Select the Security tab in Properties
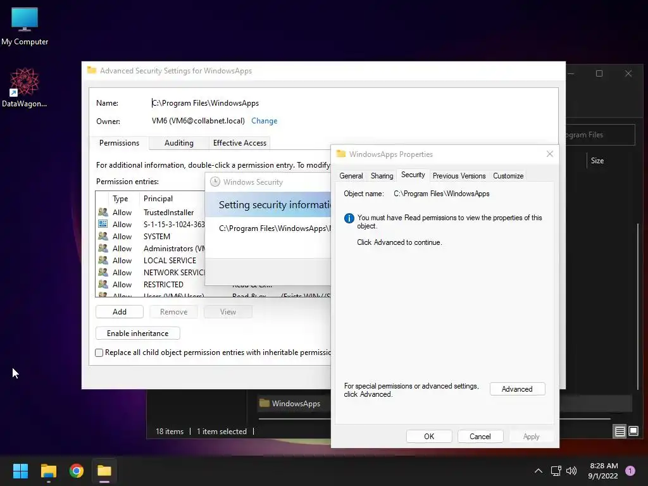This screenshot has width=648, height=486. coord(413,175)
